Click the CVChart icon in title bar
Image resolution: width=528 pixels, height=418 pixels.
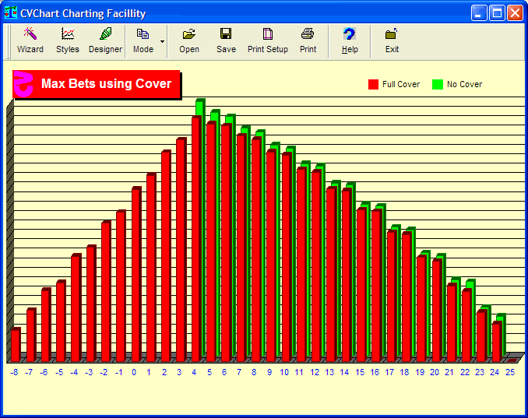click(11, 13)
